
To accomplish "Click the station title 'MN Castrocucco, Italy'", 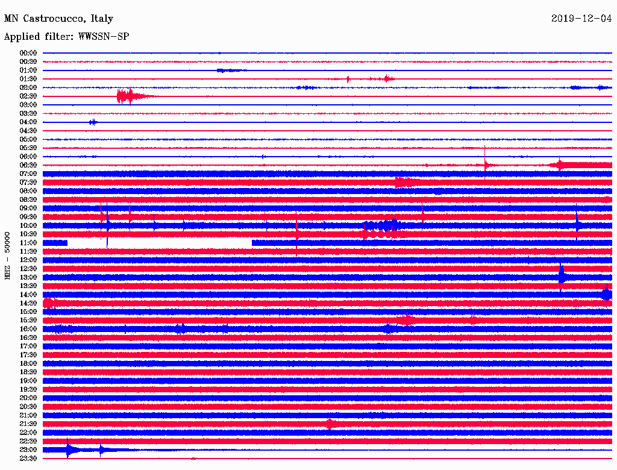I will [x=58, y=19].
